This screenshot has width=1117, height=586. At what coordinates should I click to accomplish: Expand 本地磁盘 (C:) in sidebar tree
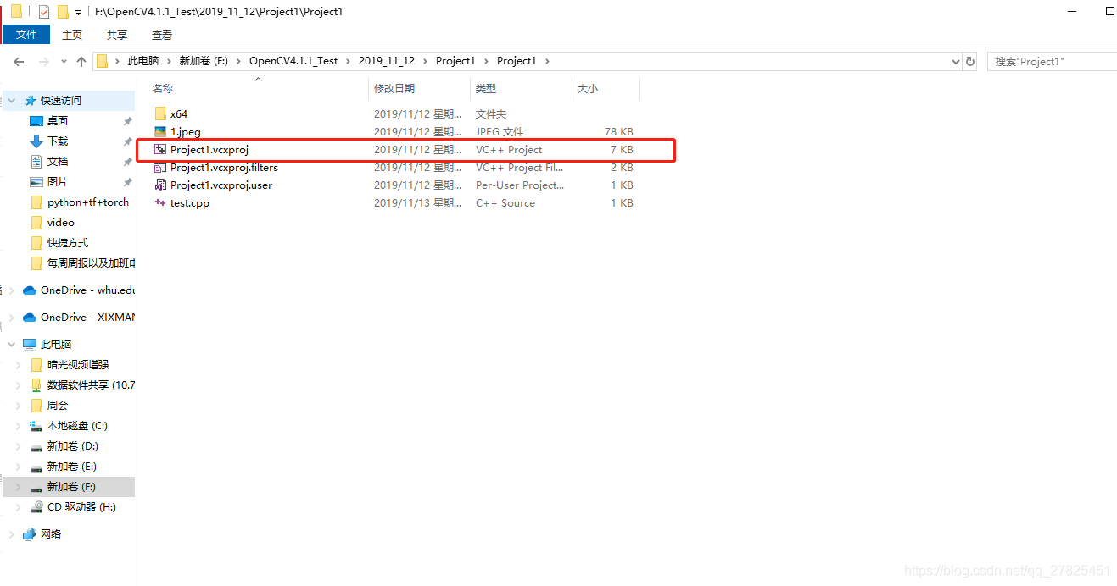pos(19,425)
